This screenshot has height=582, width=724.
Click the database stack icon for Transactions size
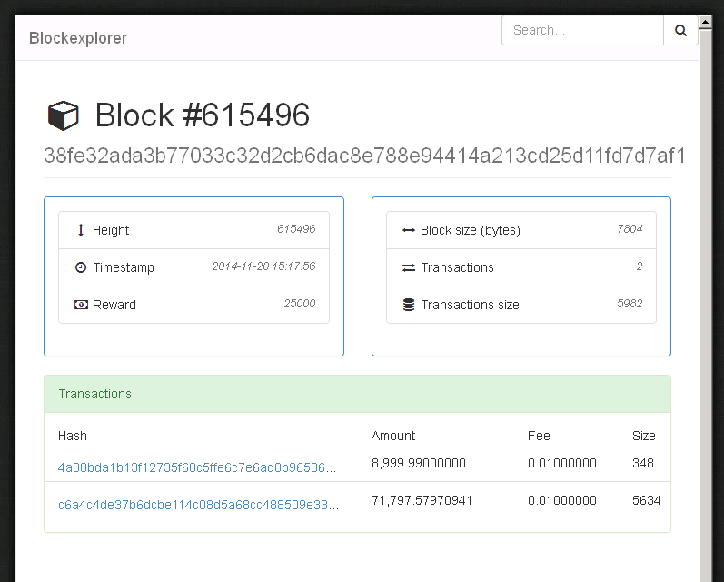pos(409,305)
